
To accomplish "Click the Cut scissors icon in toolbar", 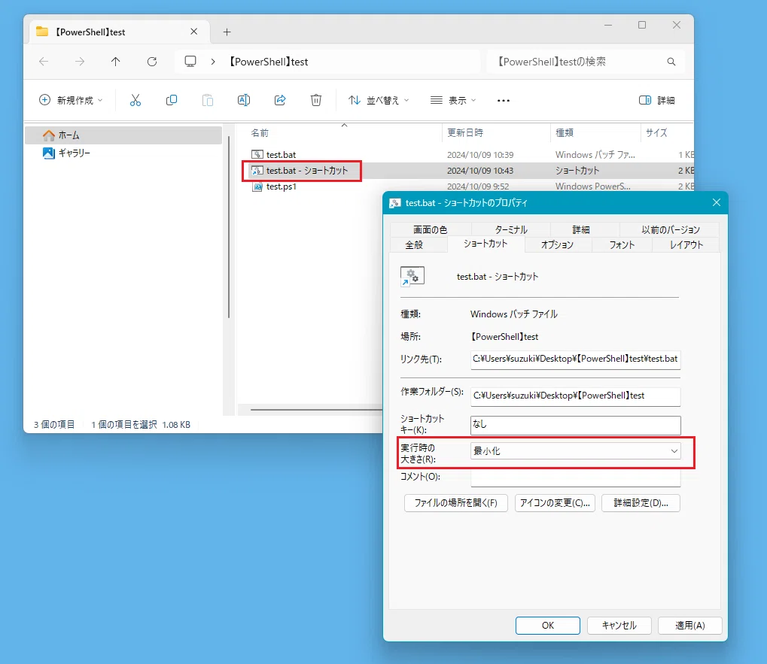I will (135, 100).
